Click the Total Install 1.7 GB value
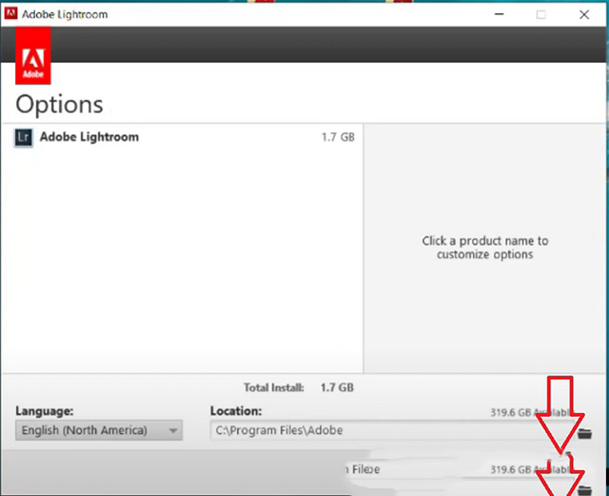The image size is (609, 496). tap(337, 387)
